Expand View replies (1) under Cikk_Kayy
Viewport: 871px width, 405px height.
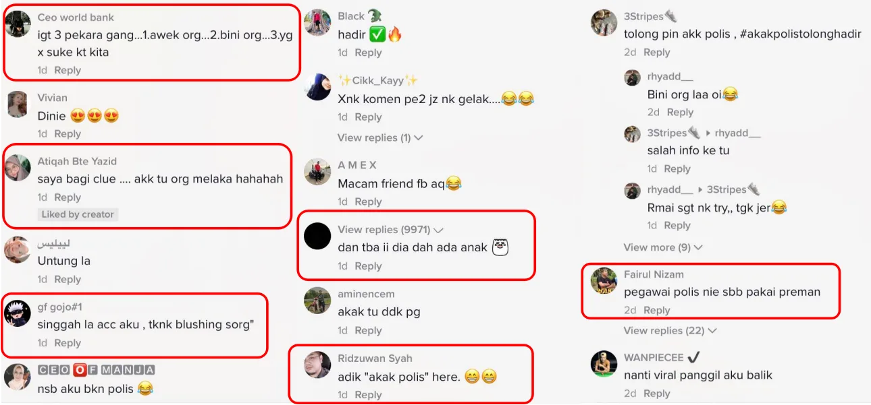pyautogui.click(x=380, y=137)
